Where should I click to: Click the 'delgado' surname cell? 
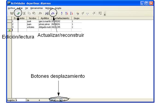[x=45, y=27]
